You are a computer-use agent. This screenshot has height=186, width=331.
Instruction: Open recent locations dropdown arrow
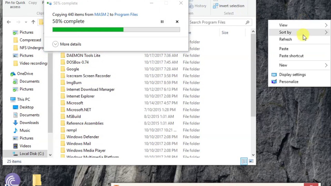(x=26, y=22)
